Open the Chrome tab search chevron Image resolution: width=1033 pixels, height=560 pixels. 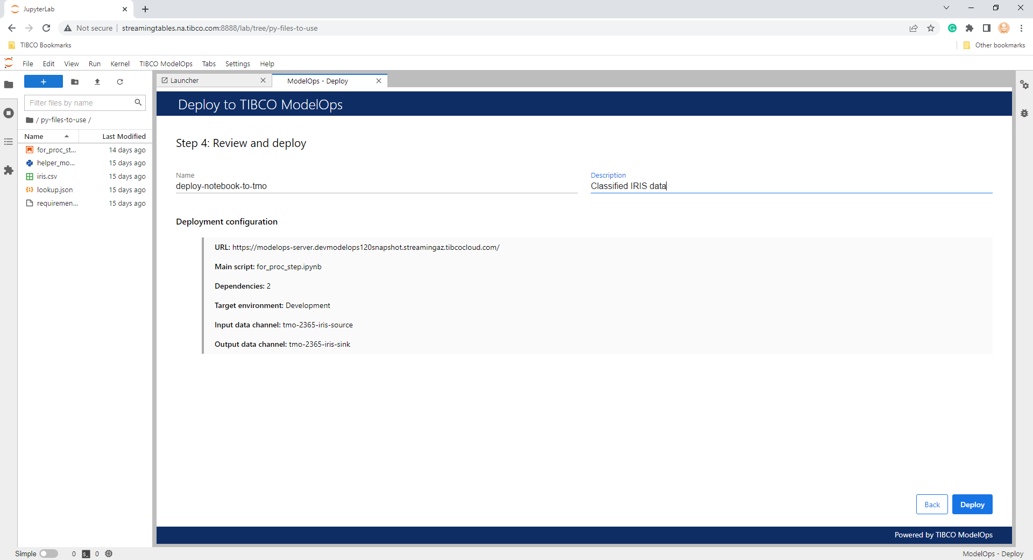coord(946,8)
